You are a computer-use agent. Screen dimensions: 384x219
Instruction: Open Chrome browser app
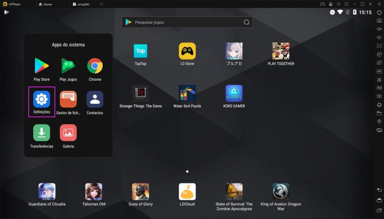95,70
